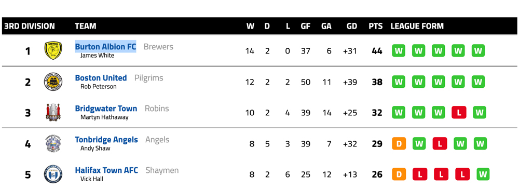
Task: Open the Boston United team link
Action: [x=101, y=78]
